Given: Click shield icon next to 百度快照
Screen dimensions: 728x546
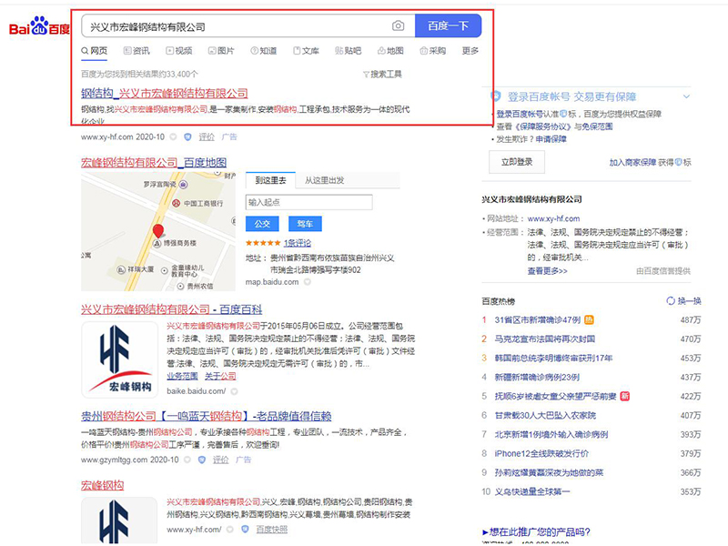Looking at the screenshot, I should pyautogui.click(x=245, y=530).
